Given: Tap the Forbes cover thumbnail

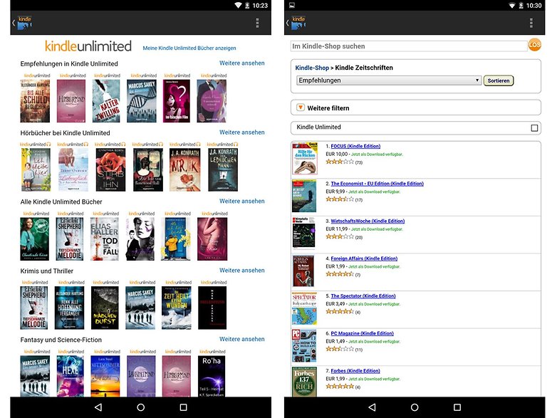Looking at the screenshot, I should pyautogui.click(x=304, y=382).
